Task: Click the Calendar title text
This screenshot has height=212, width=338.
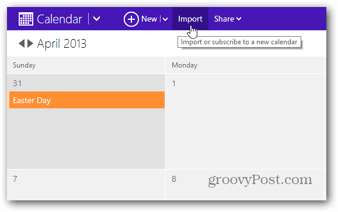Action: tap(60, 19)
